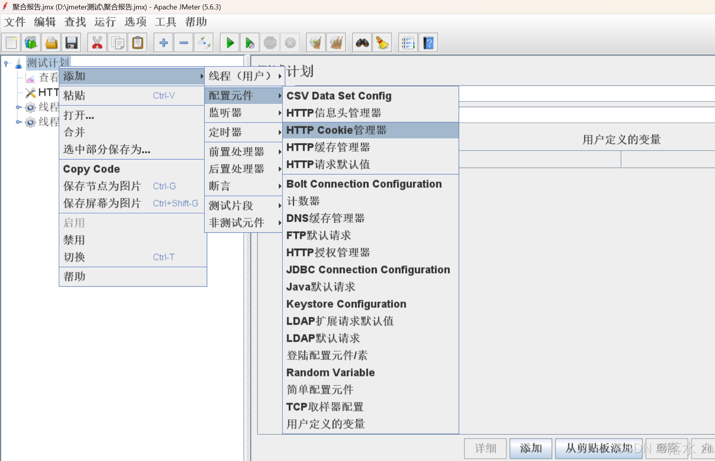This screenshot has height=461, width=715.
Task: Open the 编辑 menu
Action: (x=45, y=22)
